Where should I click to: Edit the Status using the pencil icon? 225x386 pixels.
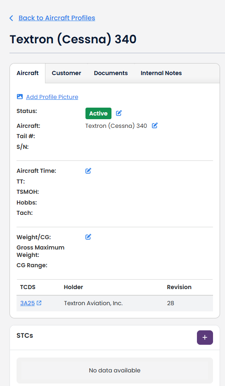click(119, 113)
